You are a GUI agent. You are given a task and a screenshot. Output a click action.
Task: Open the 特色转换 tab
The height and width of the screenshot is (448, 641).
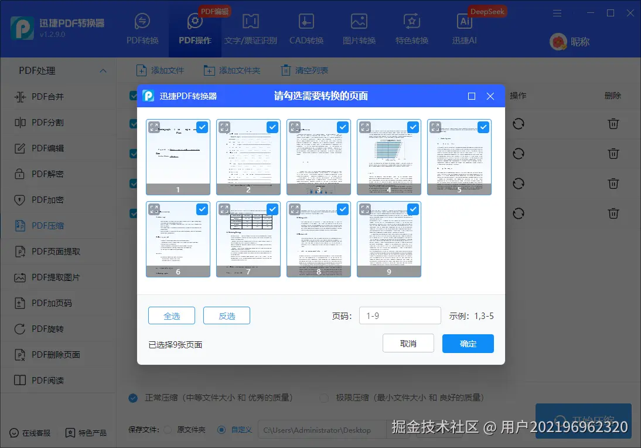pyautogui.click(x=412, y=29)
